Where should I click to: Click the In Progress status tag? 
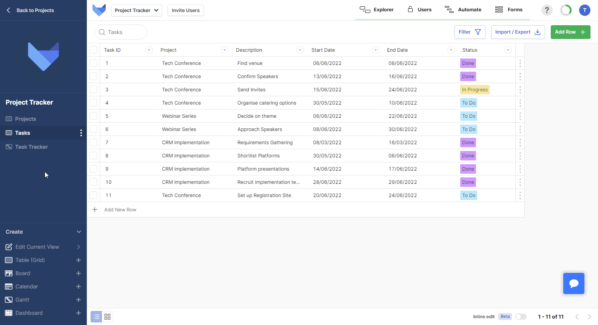coord(475,90)
